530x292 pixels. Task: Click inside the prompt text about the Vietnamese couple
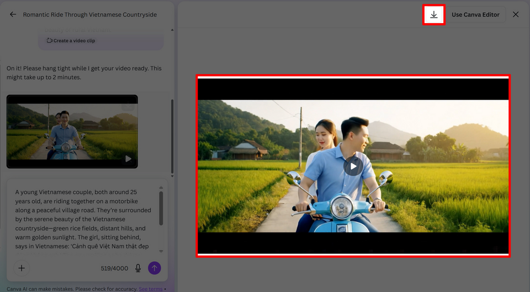83,219
